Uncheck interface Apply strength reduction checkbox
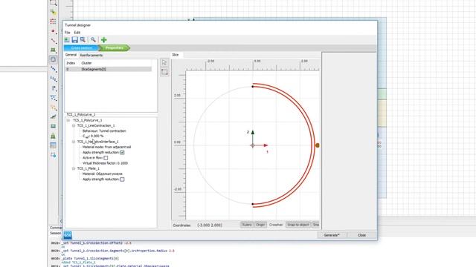Screen dimensions: 476x267 [x=122, y=152]
